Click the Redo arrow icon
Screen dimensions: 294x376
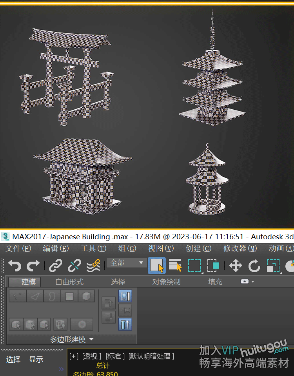[x=33, y=266]
